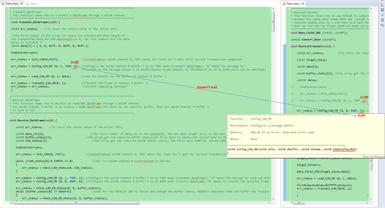Click the 'while ((CAN_status[0] & SYNCH) == 0)' line

[x=44, y=161]
